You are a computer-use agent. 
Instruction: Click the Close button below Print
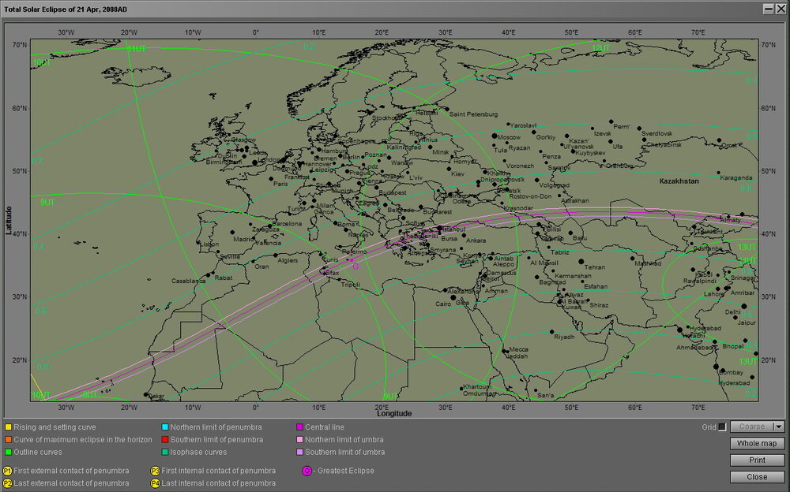coord(757,477)
